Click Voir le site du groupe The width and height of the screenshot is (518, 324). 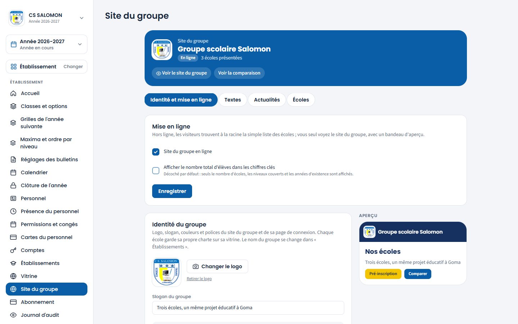181,73
